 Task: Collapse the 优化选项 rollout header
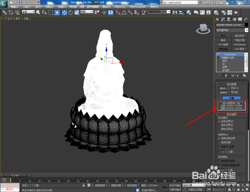[x=231, y=114]
